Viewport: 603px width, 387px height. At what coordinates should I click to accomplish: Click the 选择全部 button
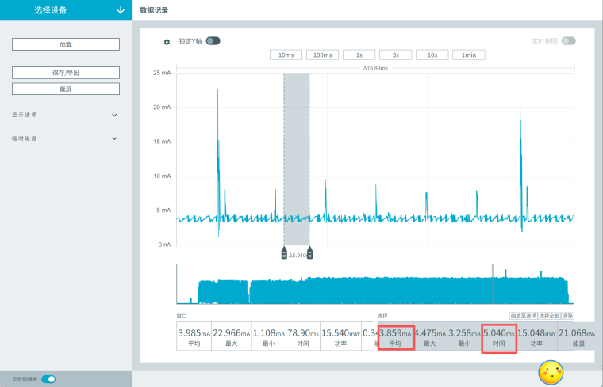[549, 316]
